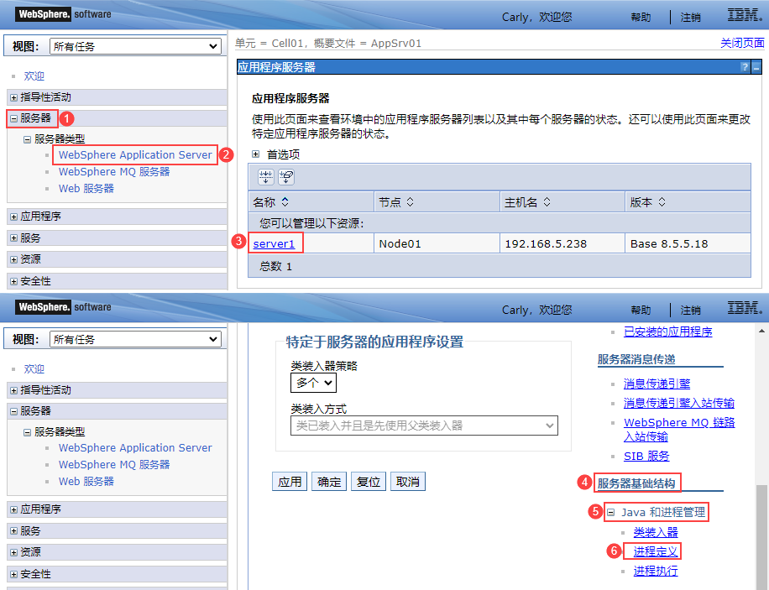This screenshot has width=769, height=590.
Task: Click the WebSphere software logo in lower console
Action: pyautogui.click(x=64, y=307)
